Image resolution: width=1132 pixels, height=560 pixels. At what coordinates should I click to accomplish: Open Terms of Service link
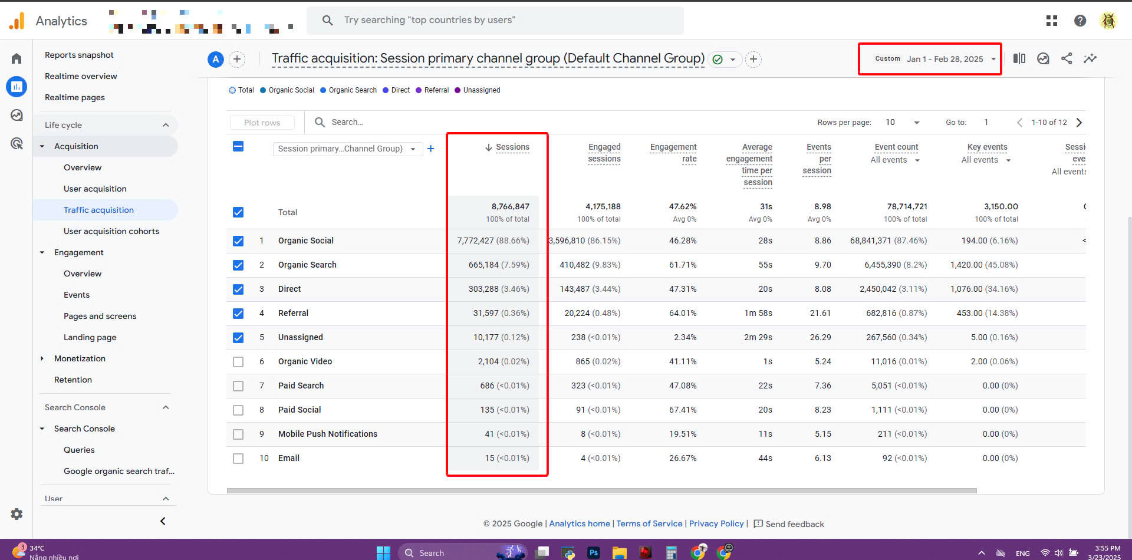point(649,523)
